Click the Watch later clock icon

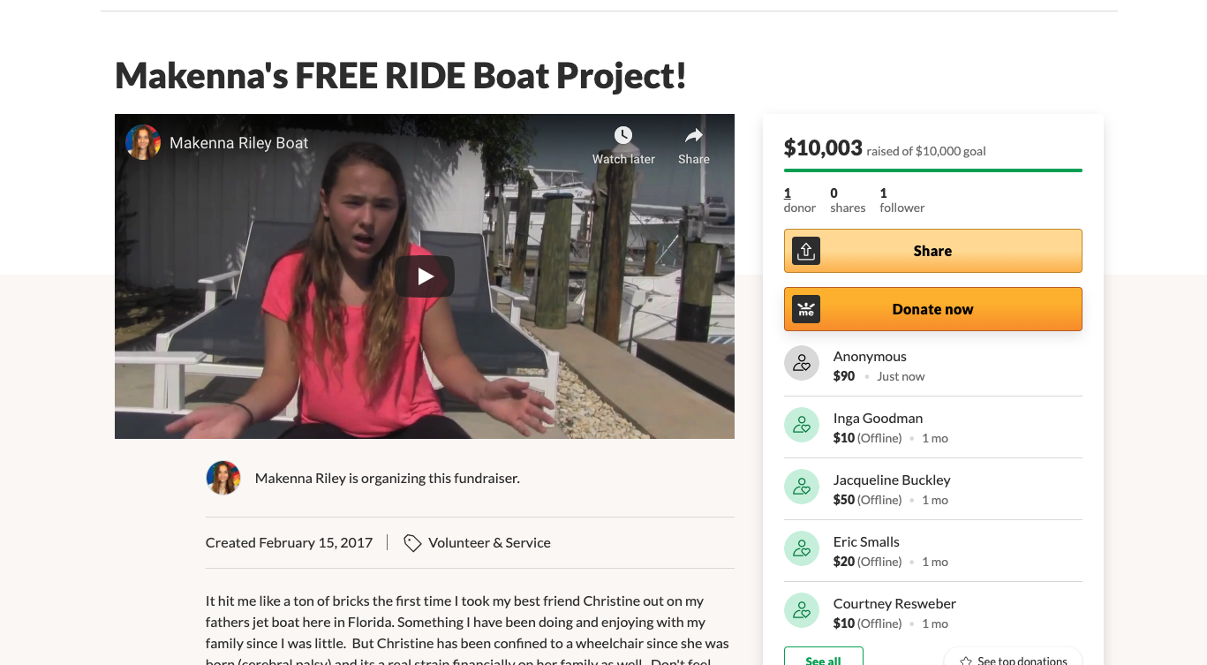623,135
